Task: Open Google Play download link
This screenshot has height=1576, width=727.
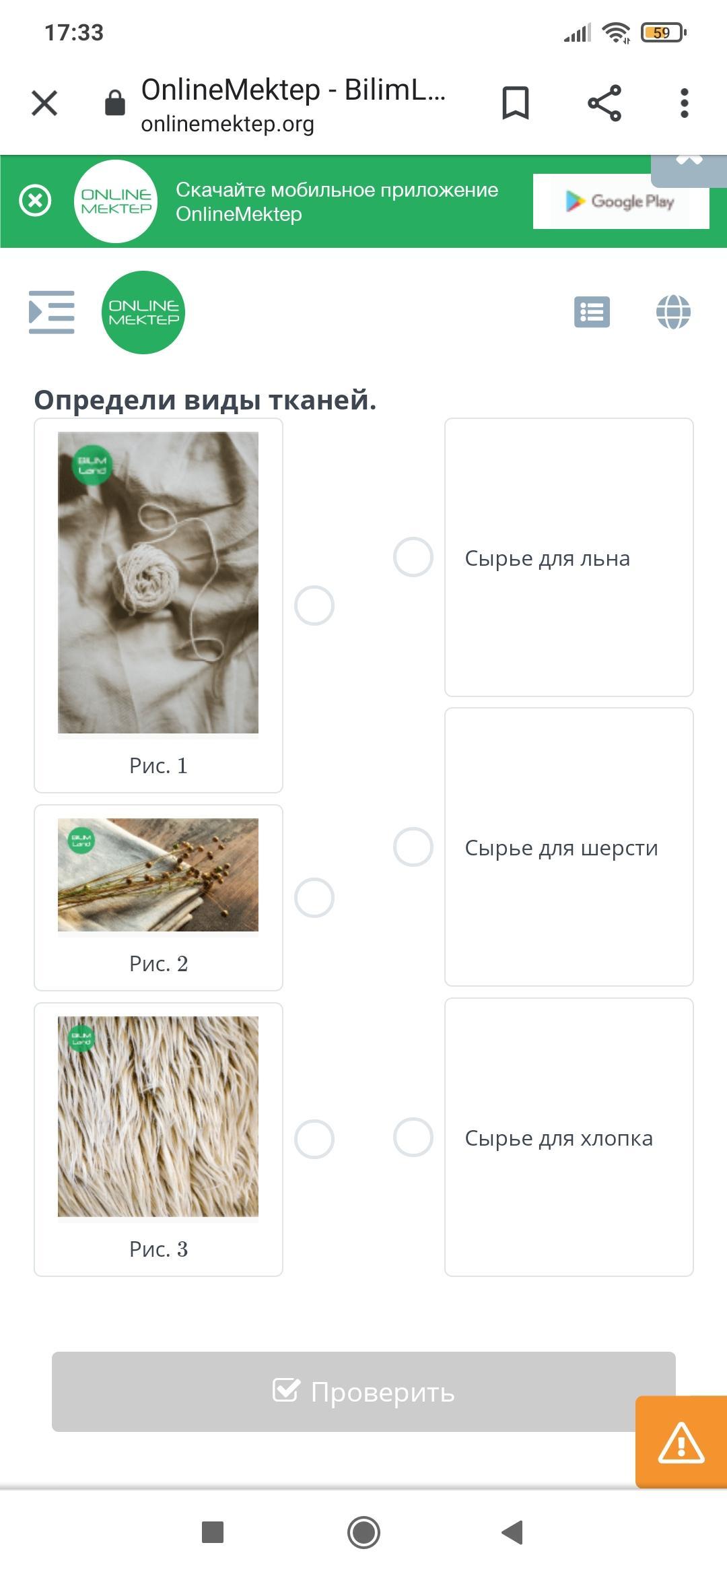Action: click(621, 201)
